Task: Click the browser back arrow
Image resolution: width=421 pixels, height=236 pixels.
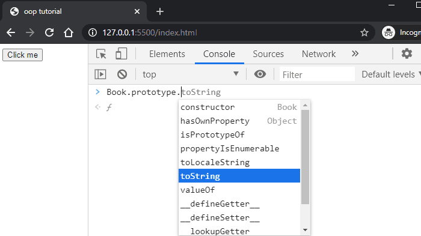Action: click(x=11, y=32)
